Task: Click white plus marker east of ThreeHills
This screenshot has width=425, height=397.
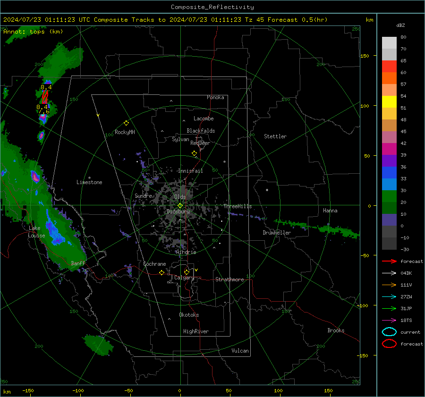Action: [x=267, y=190]
